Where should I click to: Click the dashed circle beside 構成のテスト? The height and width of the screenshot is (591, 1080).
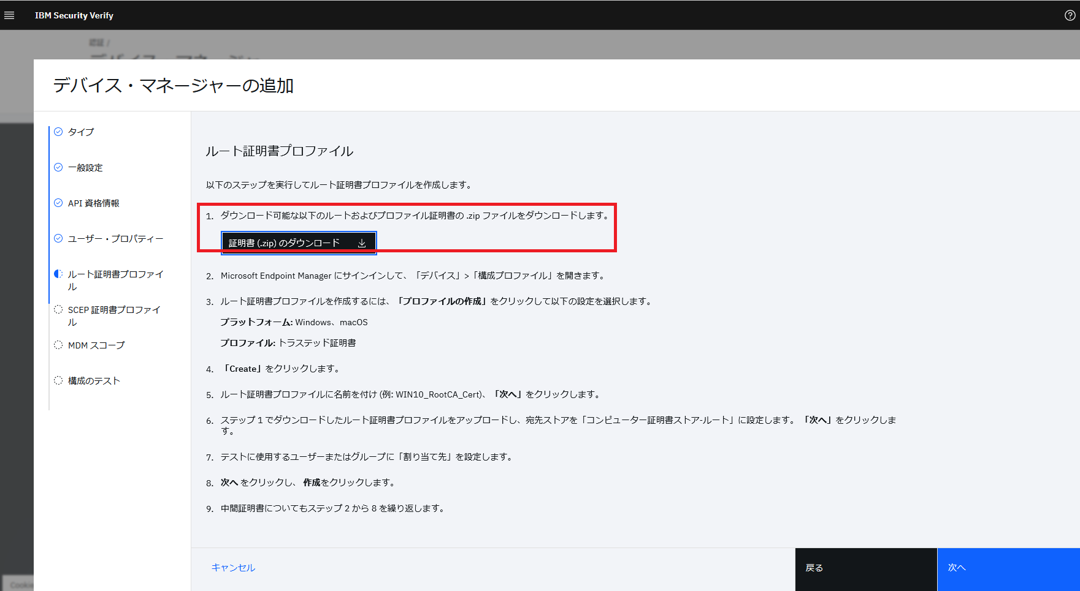[x=58, y=380]
